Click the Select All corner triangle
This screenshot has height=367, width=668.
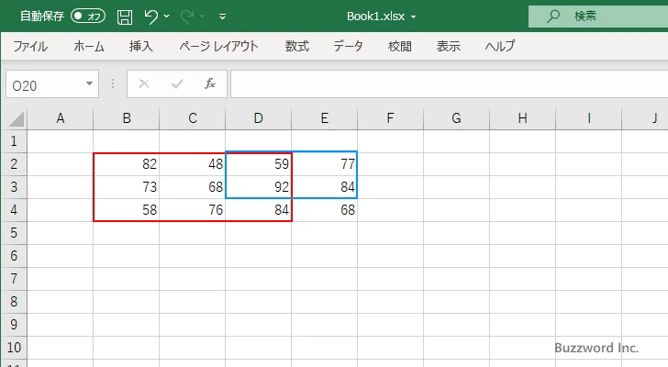coord(16,117)
